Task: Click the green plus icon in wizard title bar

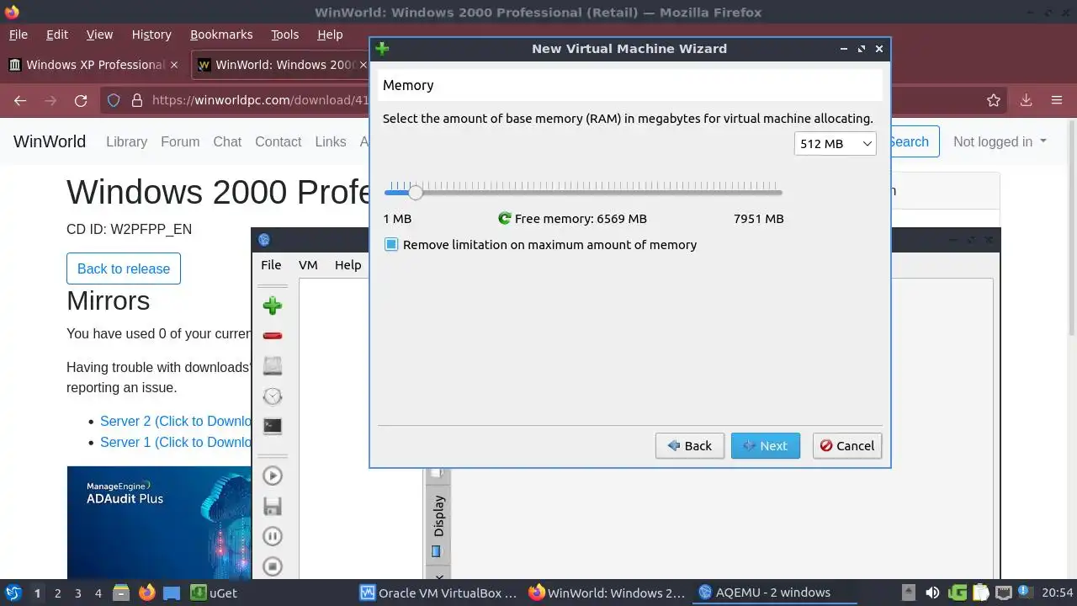Action: (382, 49)
